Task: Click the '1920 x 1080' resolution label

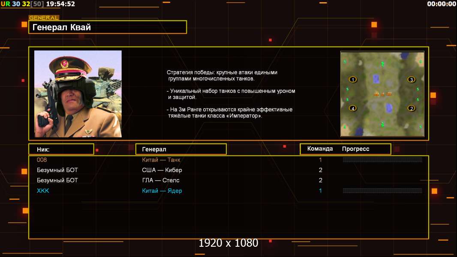Action: pyautogui.click(x=228, y=243)
